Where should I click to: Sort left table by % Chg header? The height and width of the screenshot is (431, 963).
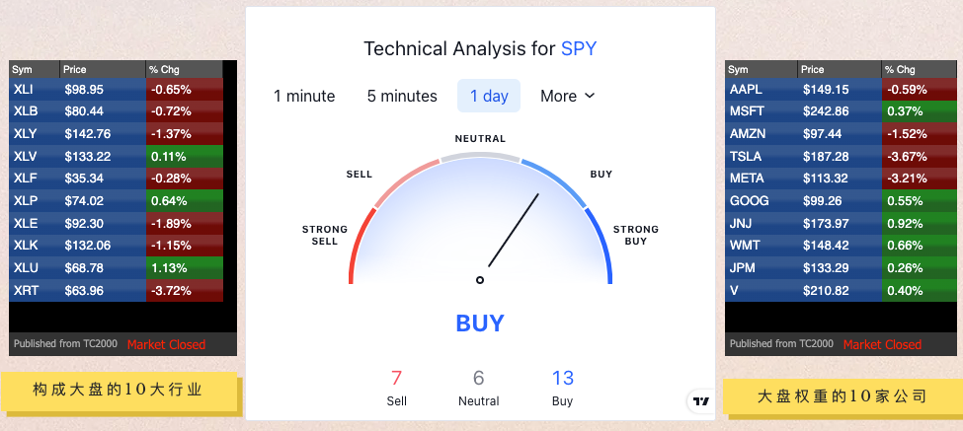pyautogui.click(x=185, y=69)
